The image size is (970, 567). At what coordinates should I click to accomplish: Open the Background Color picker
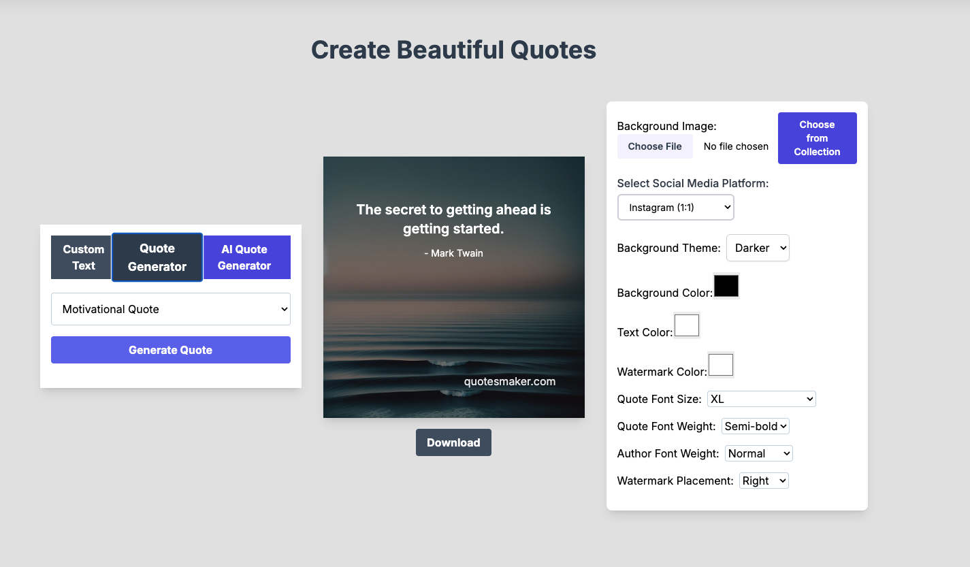[x=726, y=286]
